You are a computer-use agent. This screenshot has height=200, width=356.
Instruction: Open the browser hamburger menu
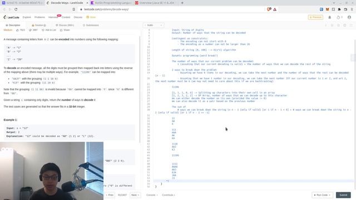[352, 9]
